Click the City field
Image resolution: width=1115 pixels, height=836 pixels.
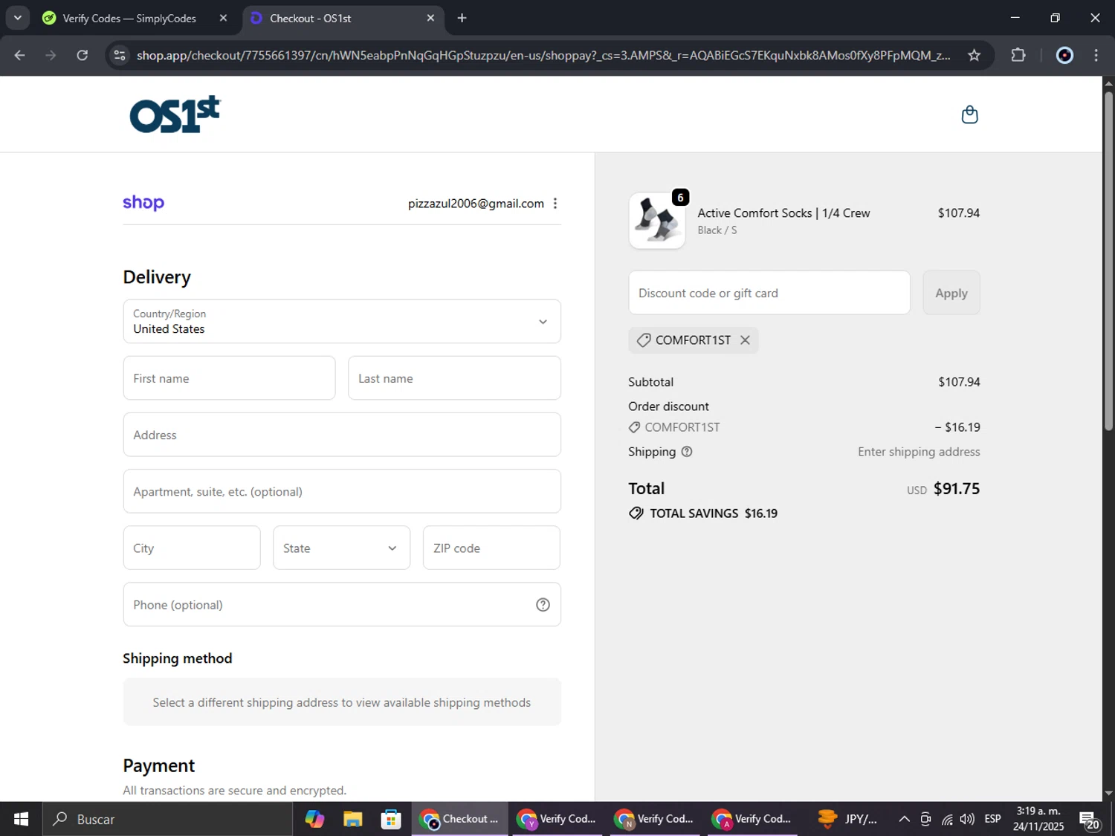tap(192, 548)
